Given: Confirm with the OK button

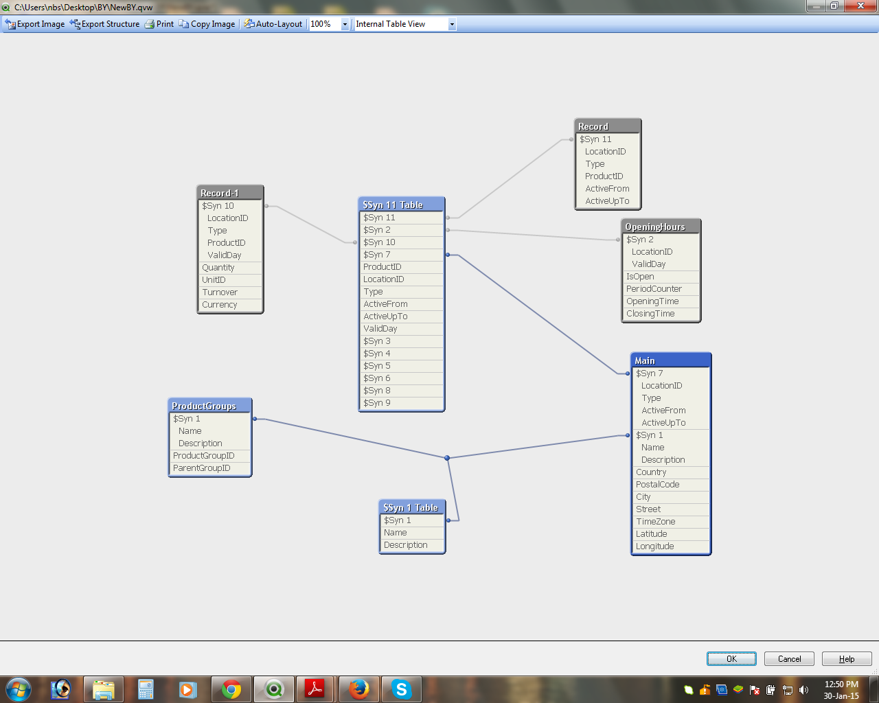Looking at the screenshot, I should (x=731, y=659).
